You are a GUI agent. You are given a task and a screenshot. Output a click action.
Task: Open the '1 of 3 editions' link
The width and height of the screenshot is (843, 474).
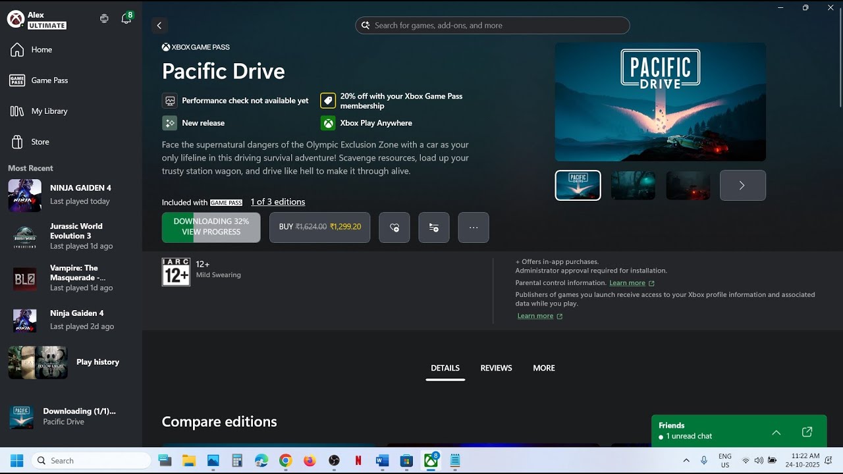coord(278,202)
